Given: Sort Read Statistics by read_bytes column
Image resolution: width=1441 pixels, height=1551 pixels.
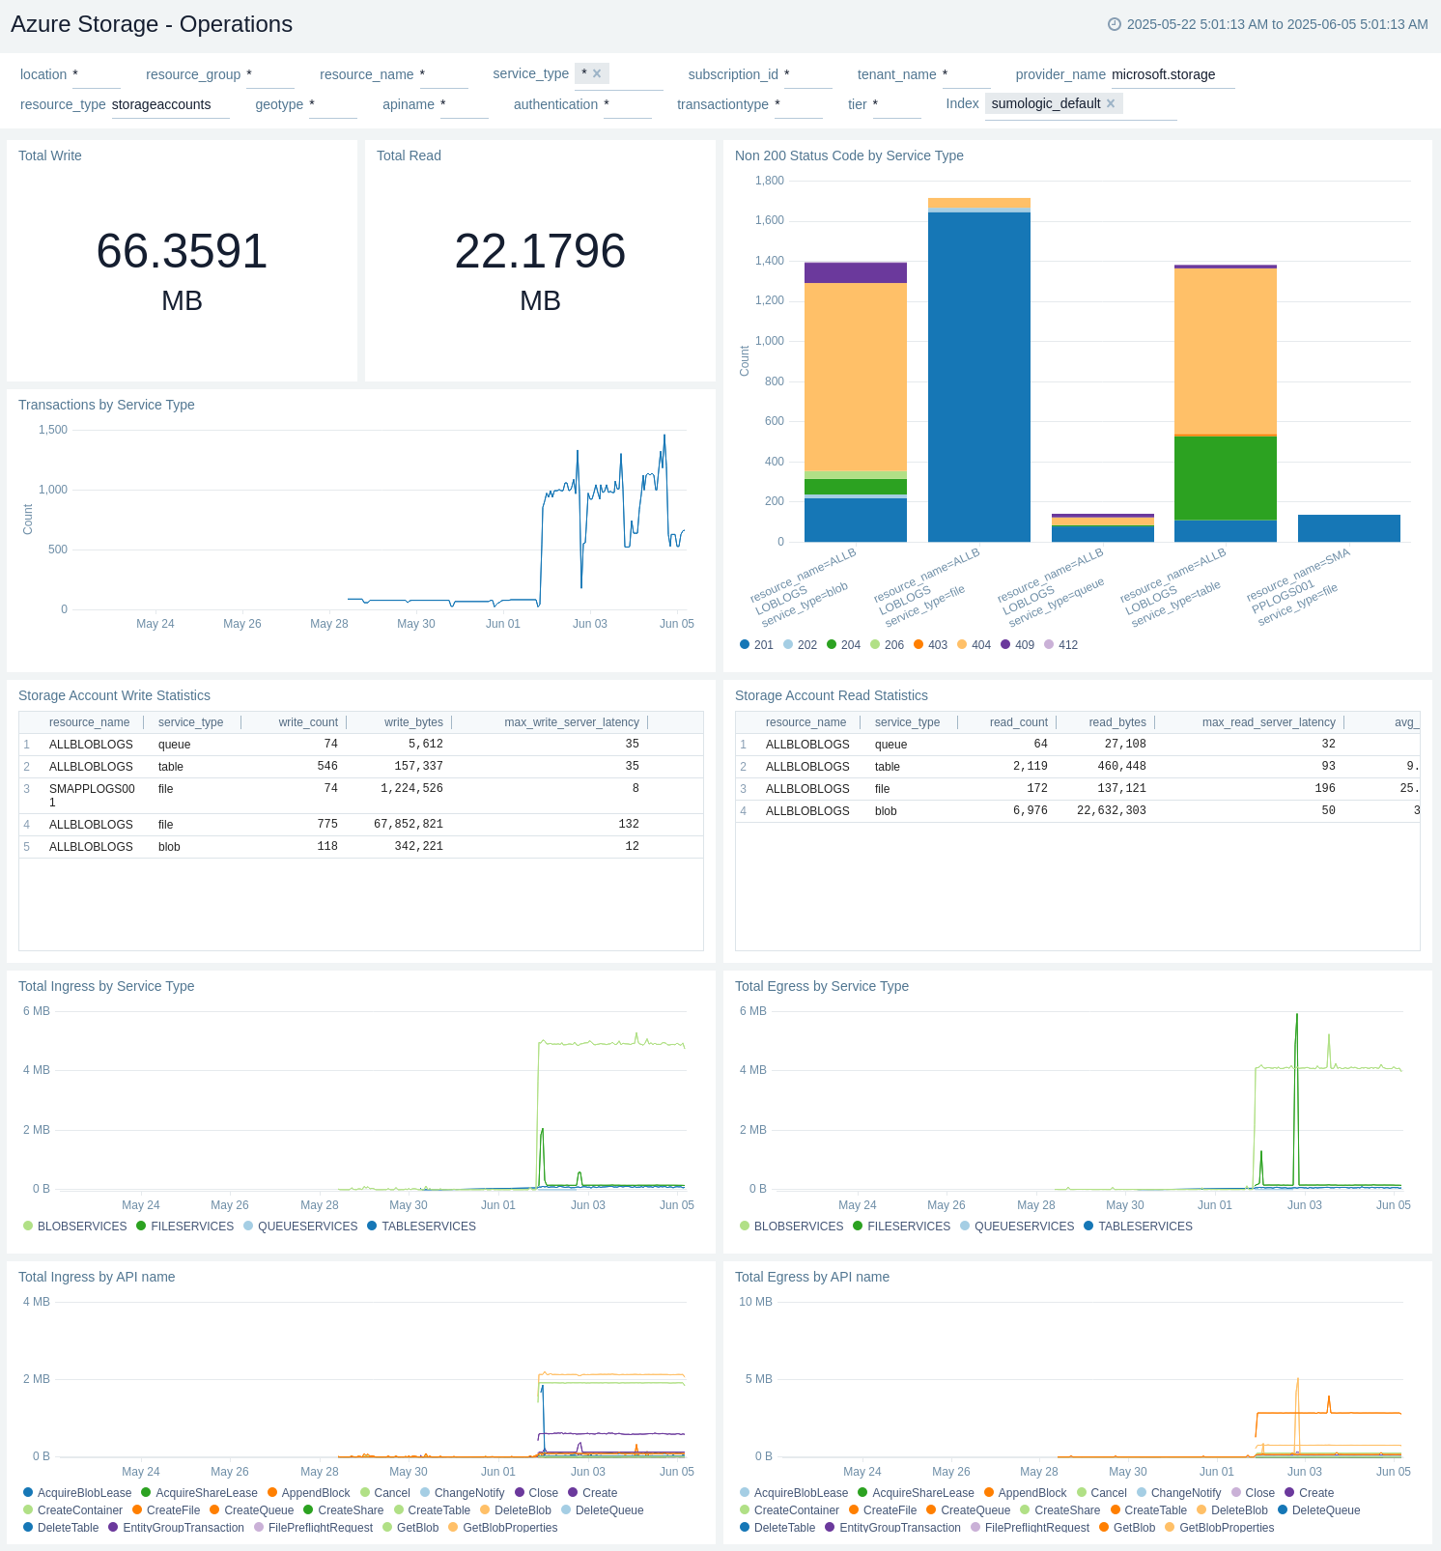Looking at the screenshot, I should coord(1117,722).
